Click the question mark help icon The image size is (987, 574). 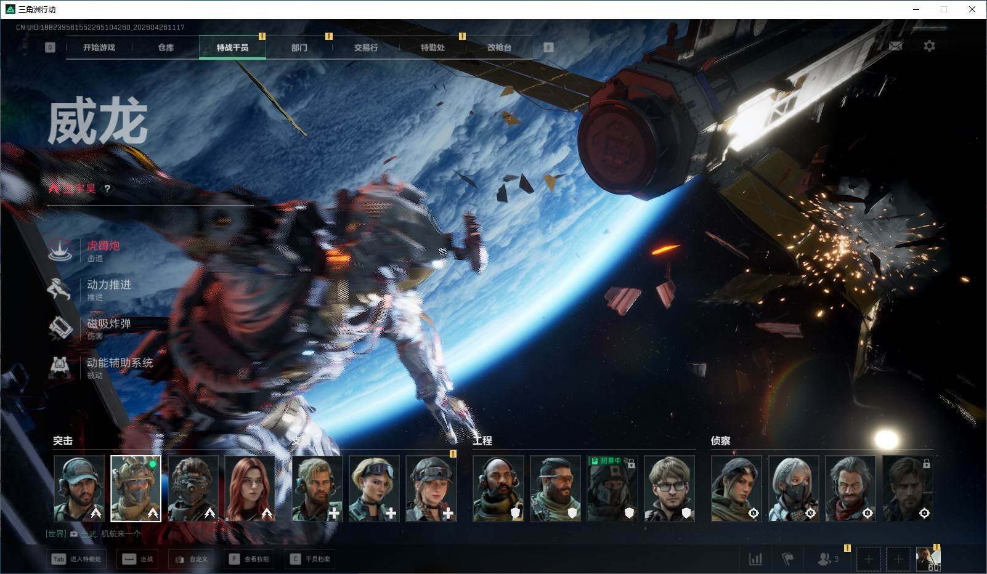pyautogui.click(x=107, y=189)
